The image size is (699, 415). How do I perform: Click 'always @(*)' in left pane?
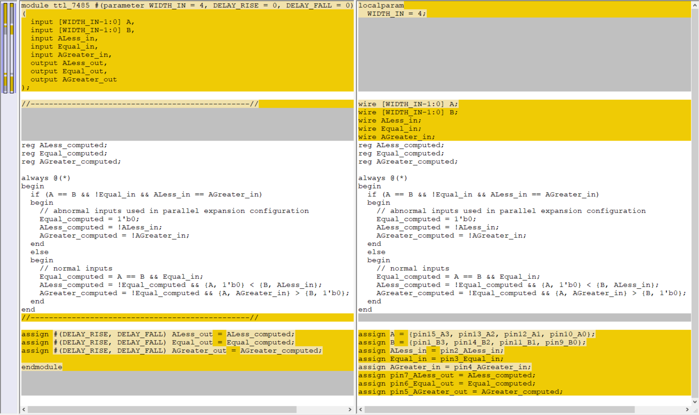(x=46, y=178)
